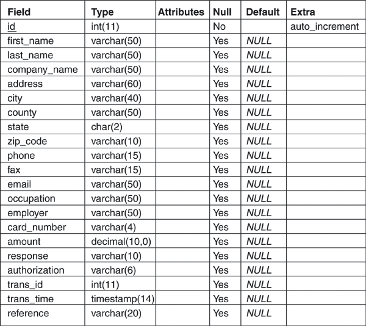This screenshot has height=326, width=366.
Task: Select the zip_code field cell
Action: click(x=27, y=141)
